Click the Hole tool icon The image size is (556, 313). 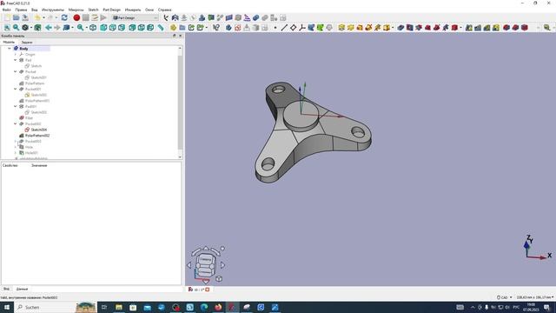tap(409, 28)
